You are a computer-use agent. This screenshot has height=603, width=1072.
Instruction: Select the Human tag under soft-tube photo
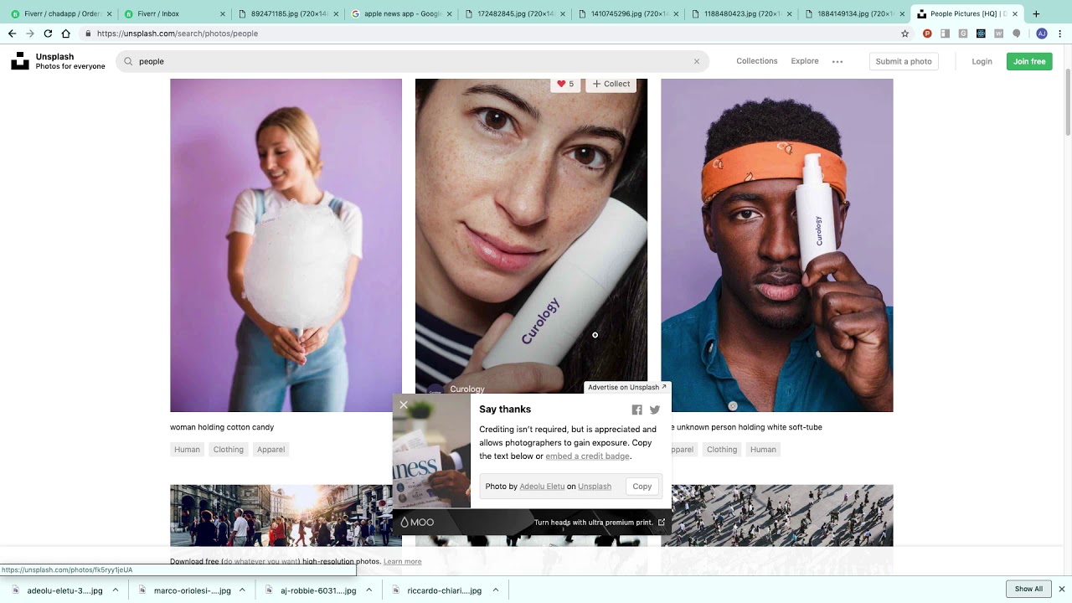point(763,450)
